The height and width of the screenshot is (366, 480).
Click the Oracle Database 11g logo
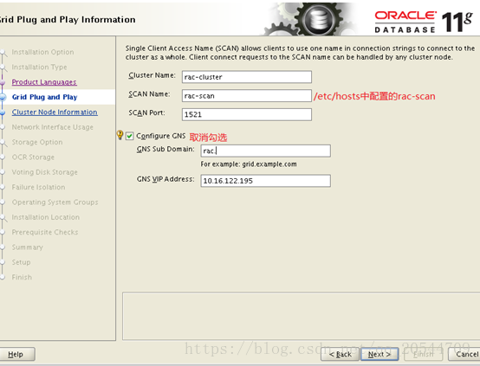(424, 21)
